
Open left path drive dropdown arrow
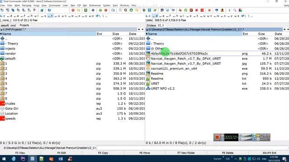click(1, 30)
